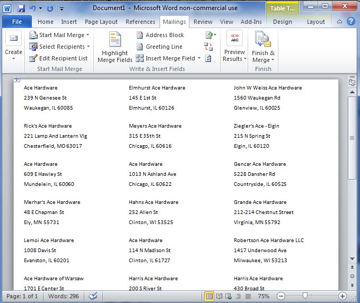Insert a Greeting Line
The width and height of the screenshot is (360, 303).
(x=160, y=47)
